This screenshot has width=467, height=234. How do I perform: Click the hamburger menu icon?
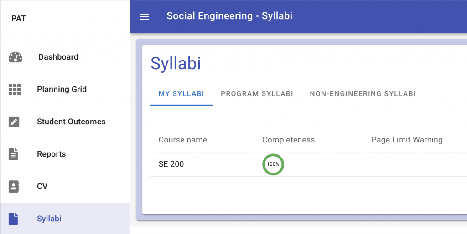point(144,16)
